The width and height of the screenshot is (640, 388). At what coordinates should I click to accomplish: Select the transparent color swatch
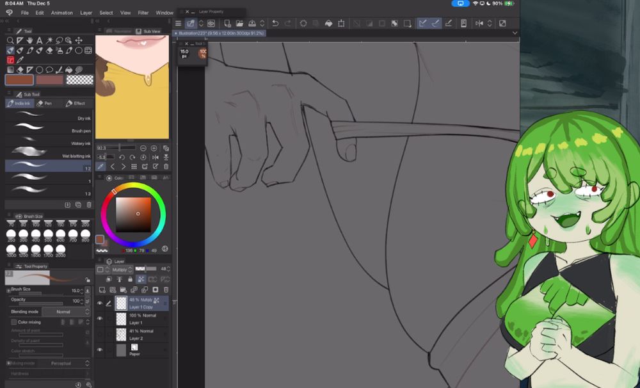79,79
